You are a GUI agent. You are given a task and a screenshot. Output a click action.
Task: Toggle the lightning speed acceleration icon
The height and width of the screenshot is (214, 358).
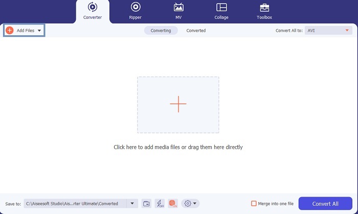[159, 203]
